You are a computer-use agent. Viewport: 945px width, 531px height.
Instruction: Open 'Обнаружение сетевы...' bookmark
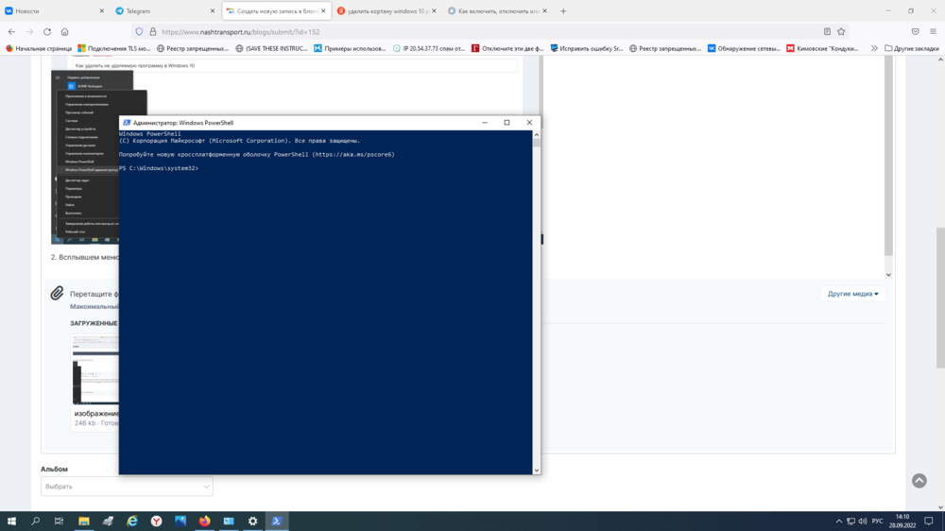point(745,48)
